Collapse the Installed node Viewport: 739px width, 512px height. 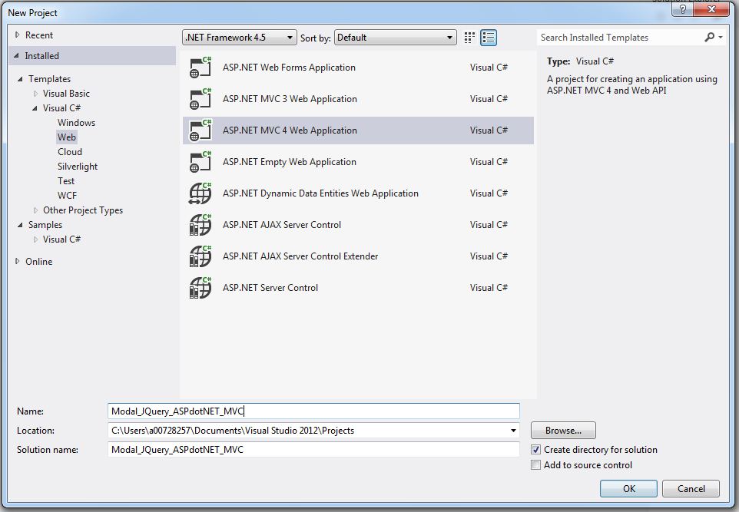tap(16, 55)
